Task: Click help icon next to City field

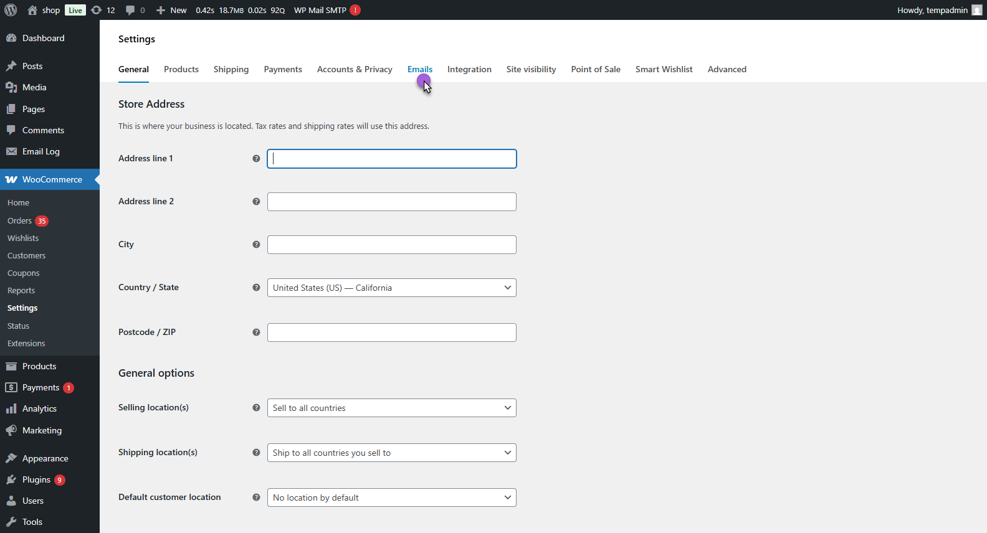Action: click(x=256, y=245)
